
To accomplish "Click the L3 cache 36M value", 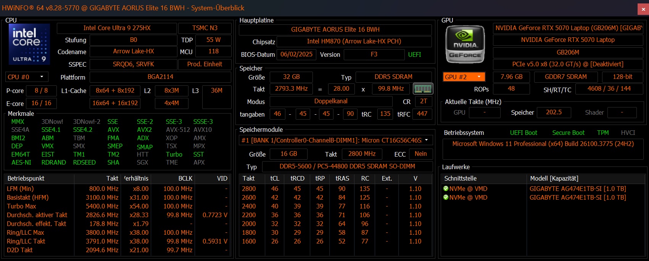I will (216, 97).
